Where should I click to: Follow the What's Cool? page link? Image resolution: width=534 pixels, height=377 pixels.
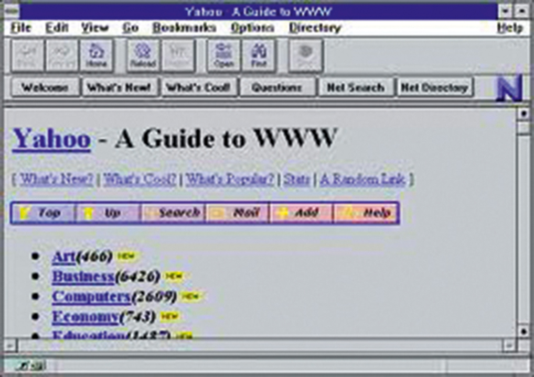tap(140, 179)
